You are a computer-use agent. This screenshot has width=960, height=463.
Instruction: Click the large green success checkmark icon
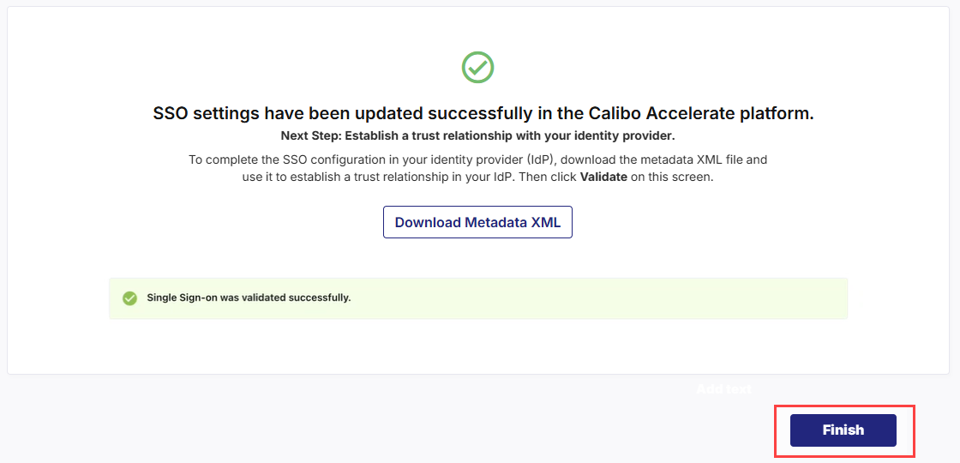pyautogui.click(x=477, y=67)
